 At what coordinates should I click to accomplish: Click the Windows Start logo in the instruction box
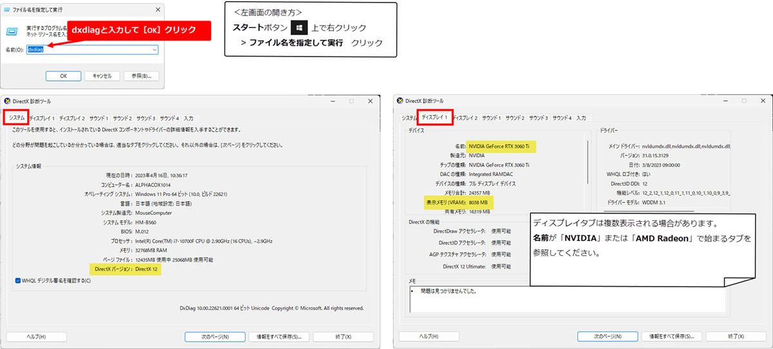click(x=298, y=28)
